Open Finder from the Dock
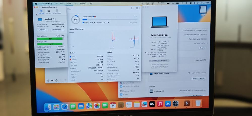This screenshot has height=116, width=252. point(48,107)
